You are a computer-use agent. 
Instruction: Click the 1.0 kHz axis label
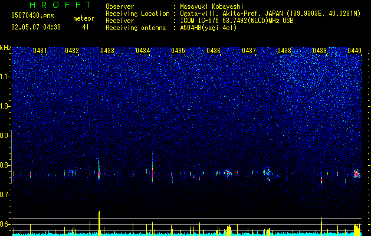[5, 106]
